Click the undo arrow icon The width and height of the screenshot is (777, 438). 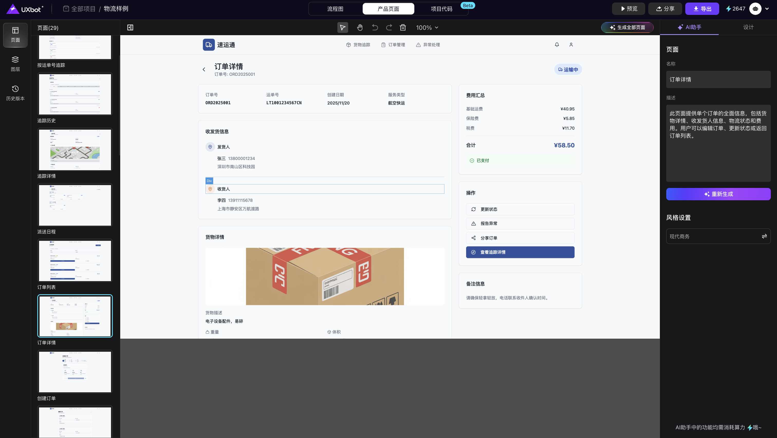coord(375,27)
